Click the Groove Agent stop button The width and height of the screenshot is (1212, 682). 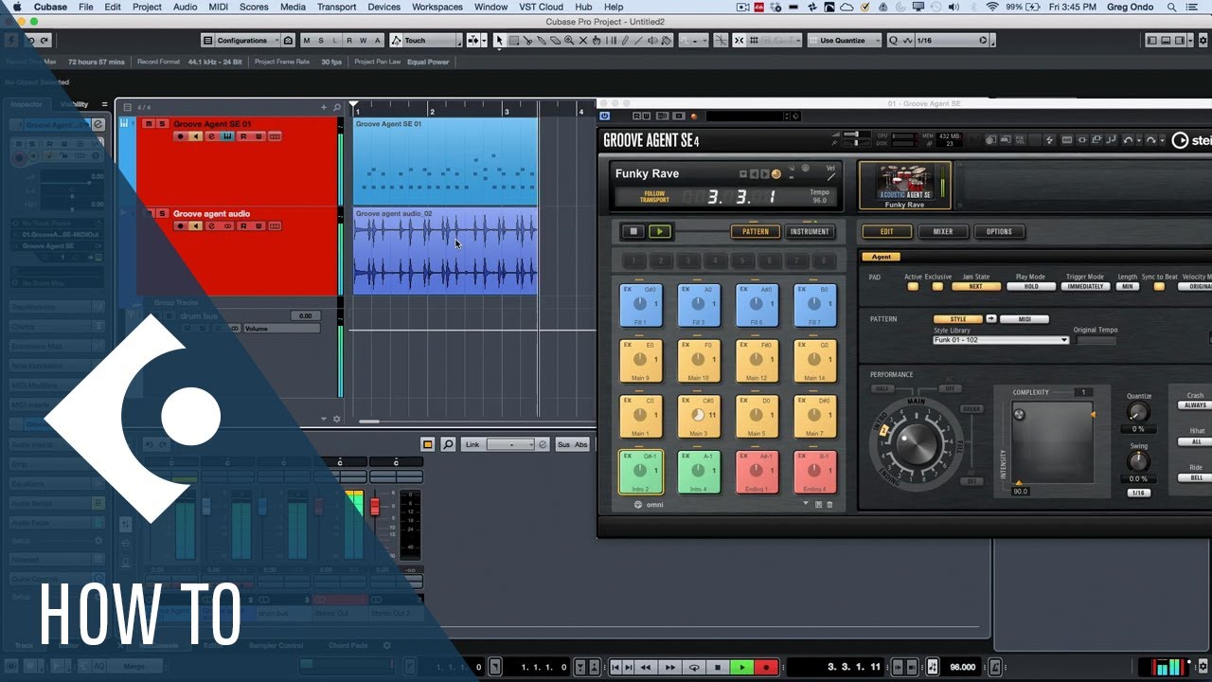pyautogui.click(x=633, y=231)
